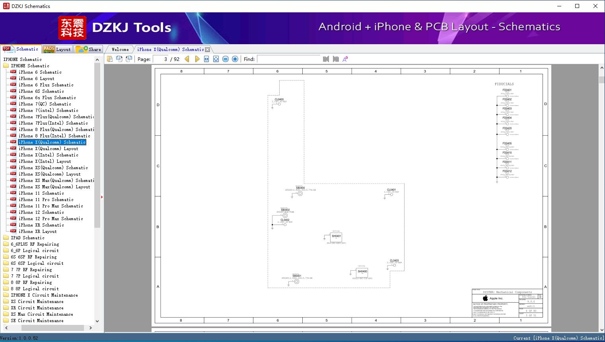Zoom out with the minus icon
Viewport: 605px width, 342px height.
tap(226, 59)
